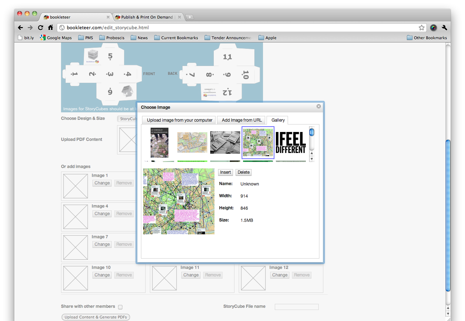Click the gallery scrollbar handle
This screenshot has height=321, width=465.
(x=312, y=132)
